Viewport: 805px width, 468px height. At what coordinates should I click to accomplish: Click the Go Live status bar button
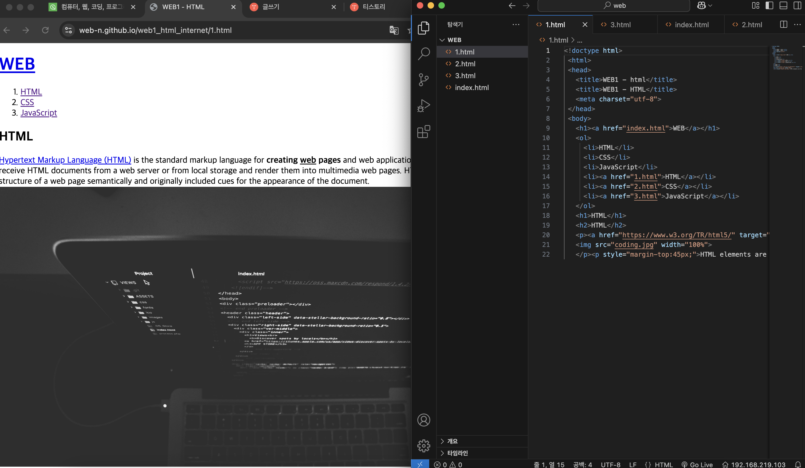[697, 464]
